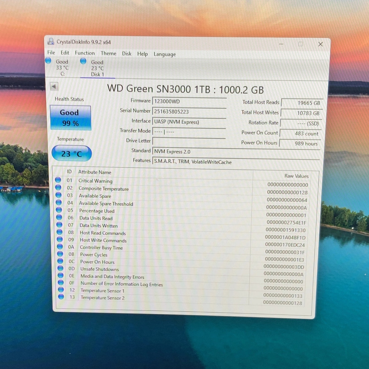The image size is (369, 369).
Task: Click the Power On Count value 483 count
Action: click(300, 133)
